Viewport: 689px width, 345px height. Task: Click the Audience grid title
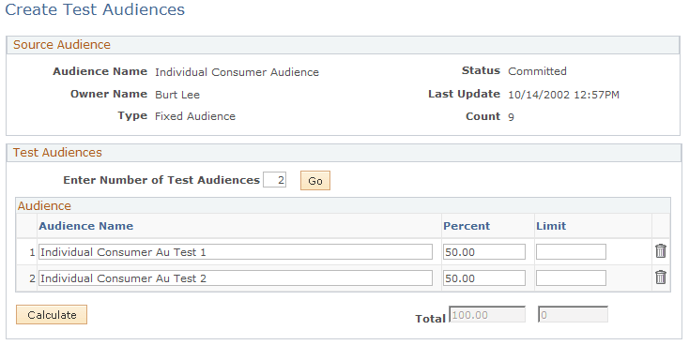click(44, 206)
